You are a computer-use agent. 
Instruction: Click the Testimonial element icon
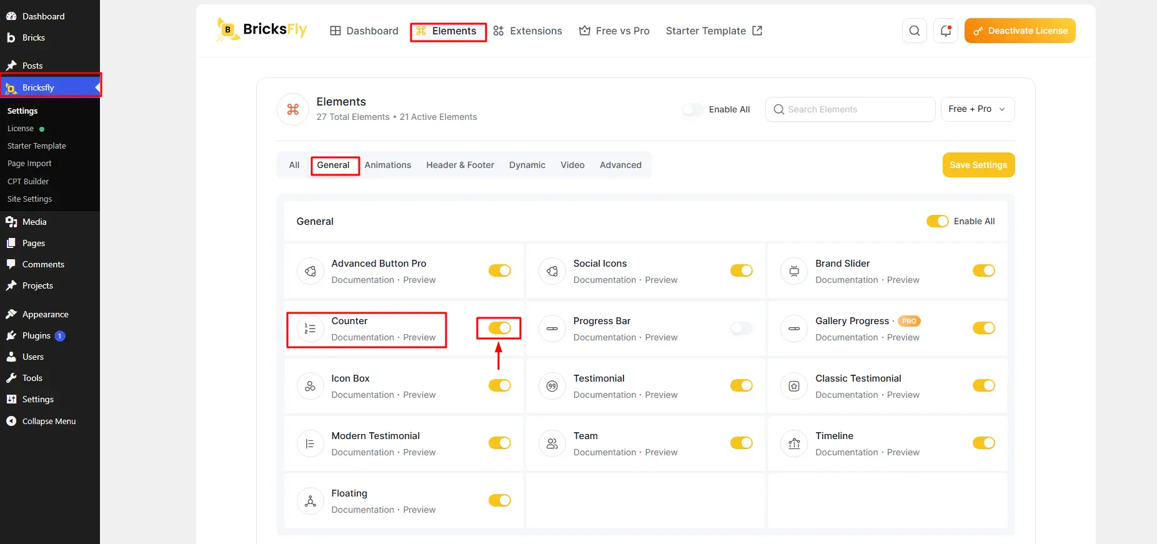[x=552, y=386]
